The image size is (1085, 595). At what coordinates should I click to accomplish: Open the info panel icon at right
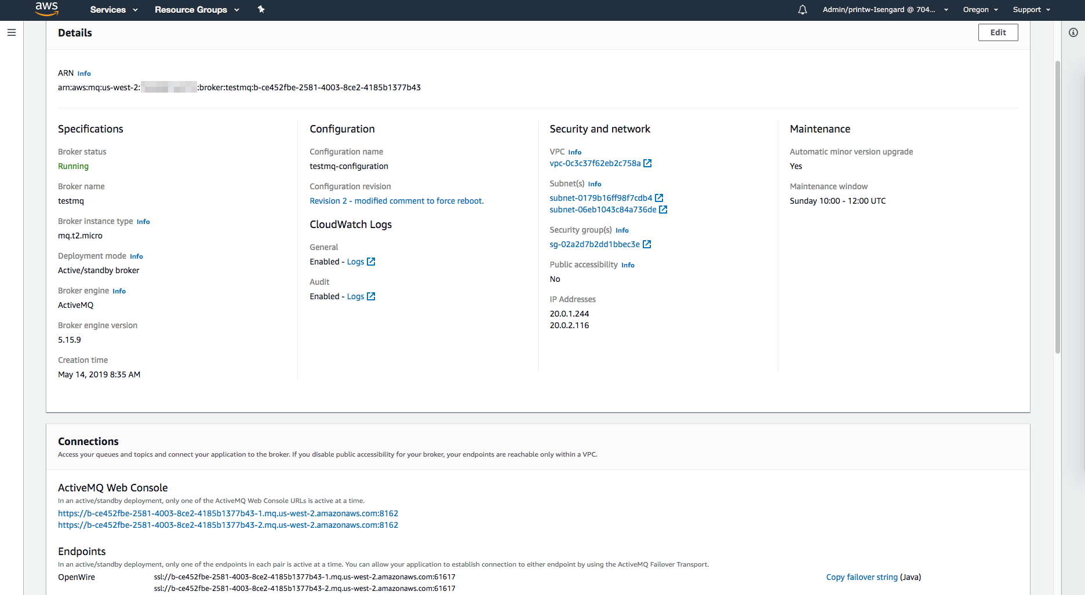1073,32
